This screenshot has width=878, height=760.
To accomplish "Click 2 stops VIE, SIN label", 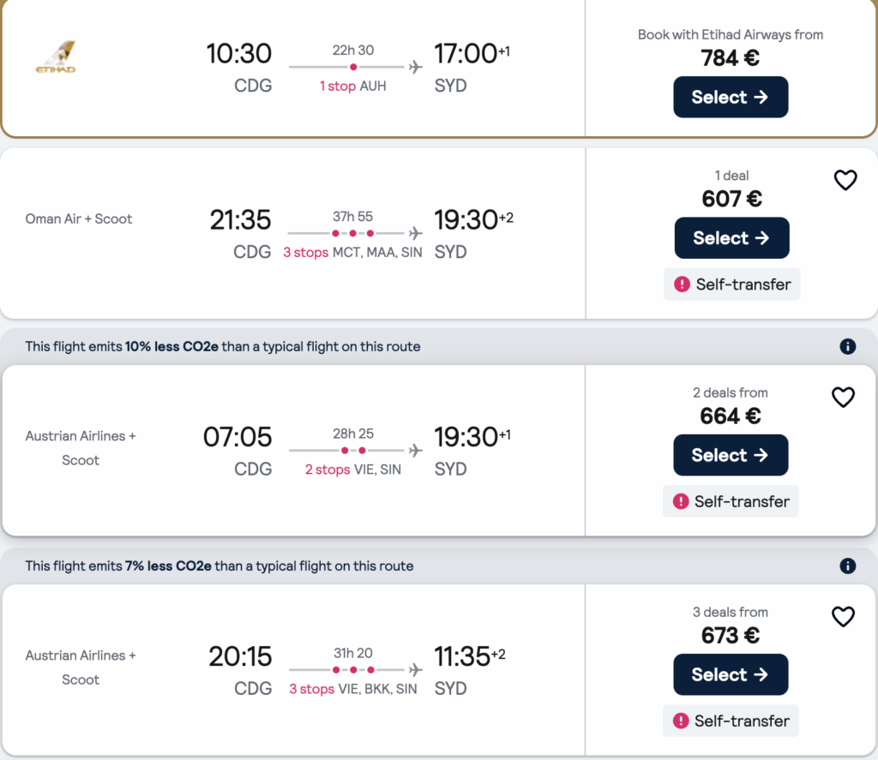I will 352,470.
